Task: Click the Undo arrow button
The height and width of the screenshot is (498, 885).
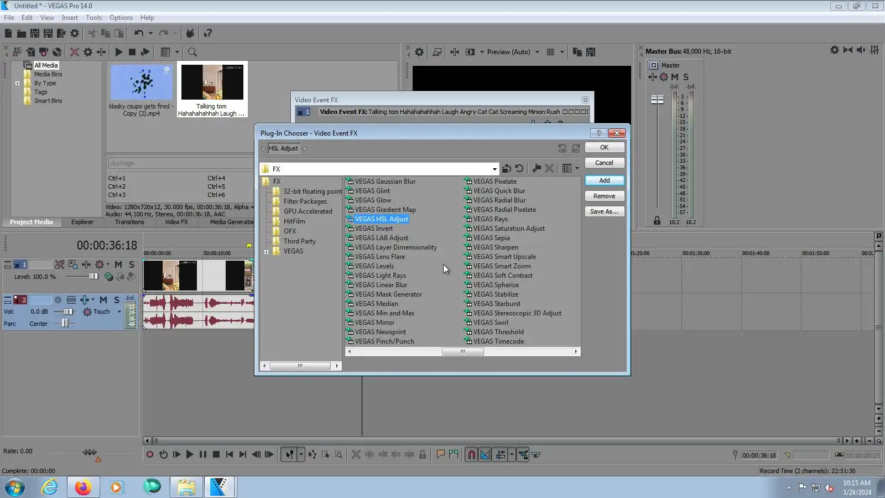Action: (x=138, y=34)
